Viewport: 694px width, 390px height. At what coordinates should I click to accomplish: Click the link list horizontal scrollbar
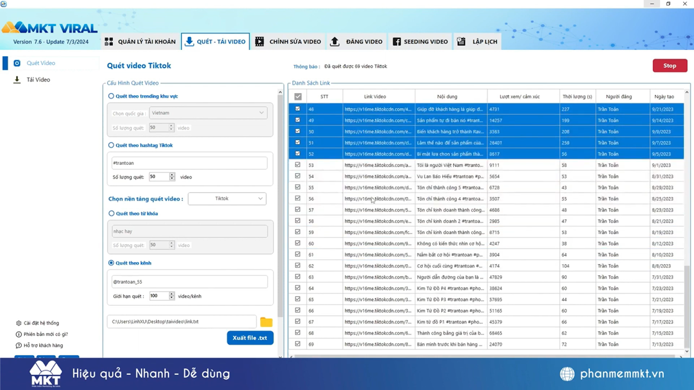[485, 357]
